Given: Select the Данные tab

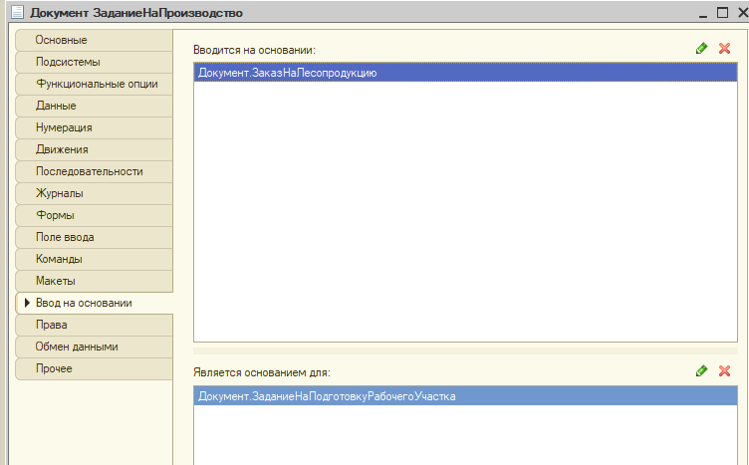Looking at the screenshot, I should pyautogui.click(x=56, y=106).
